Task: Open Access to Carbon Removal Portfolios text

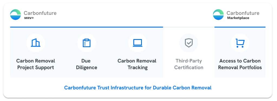Action: (240, 64)
